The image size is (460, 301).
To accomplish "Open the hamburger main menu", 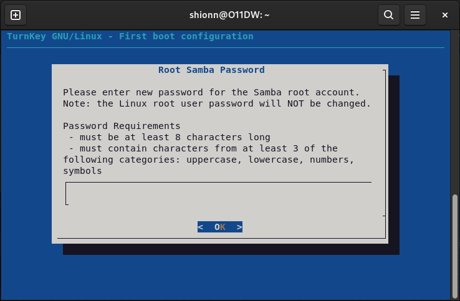I will click(415, 15).
